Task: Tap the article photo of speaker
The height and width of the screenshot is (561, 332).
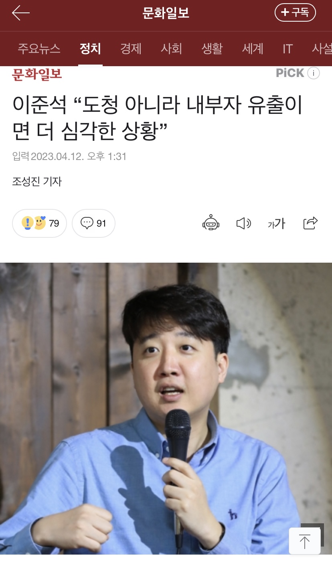Action: tap(166, 409)
